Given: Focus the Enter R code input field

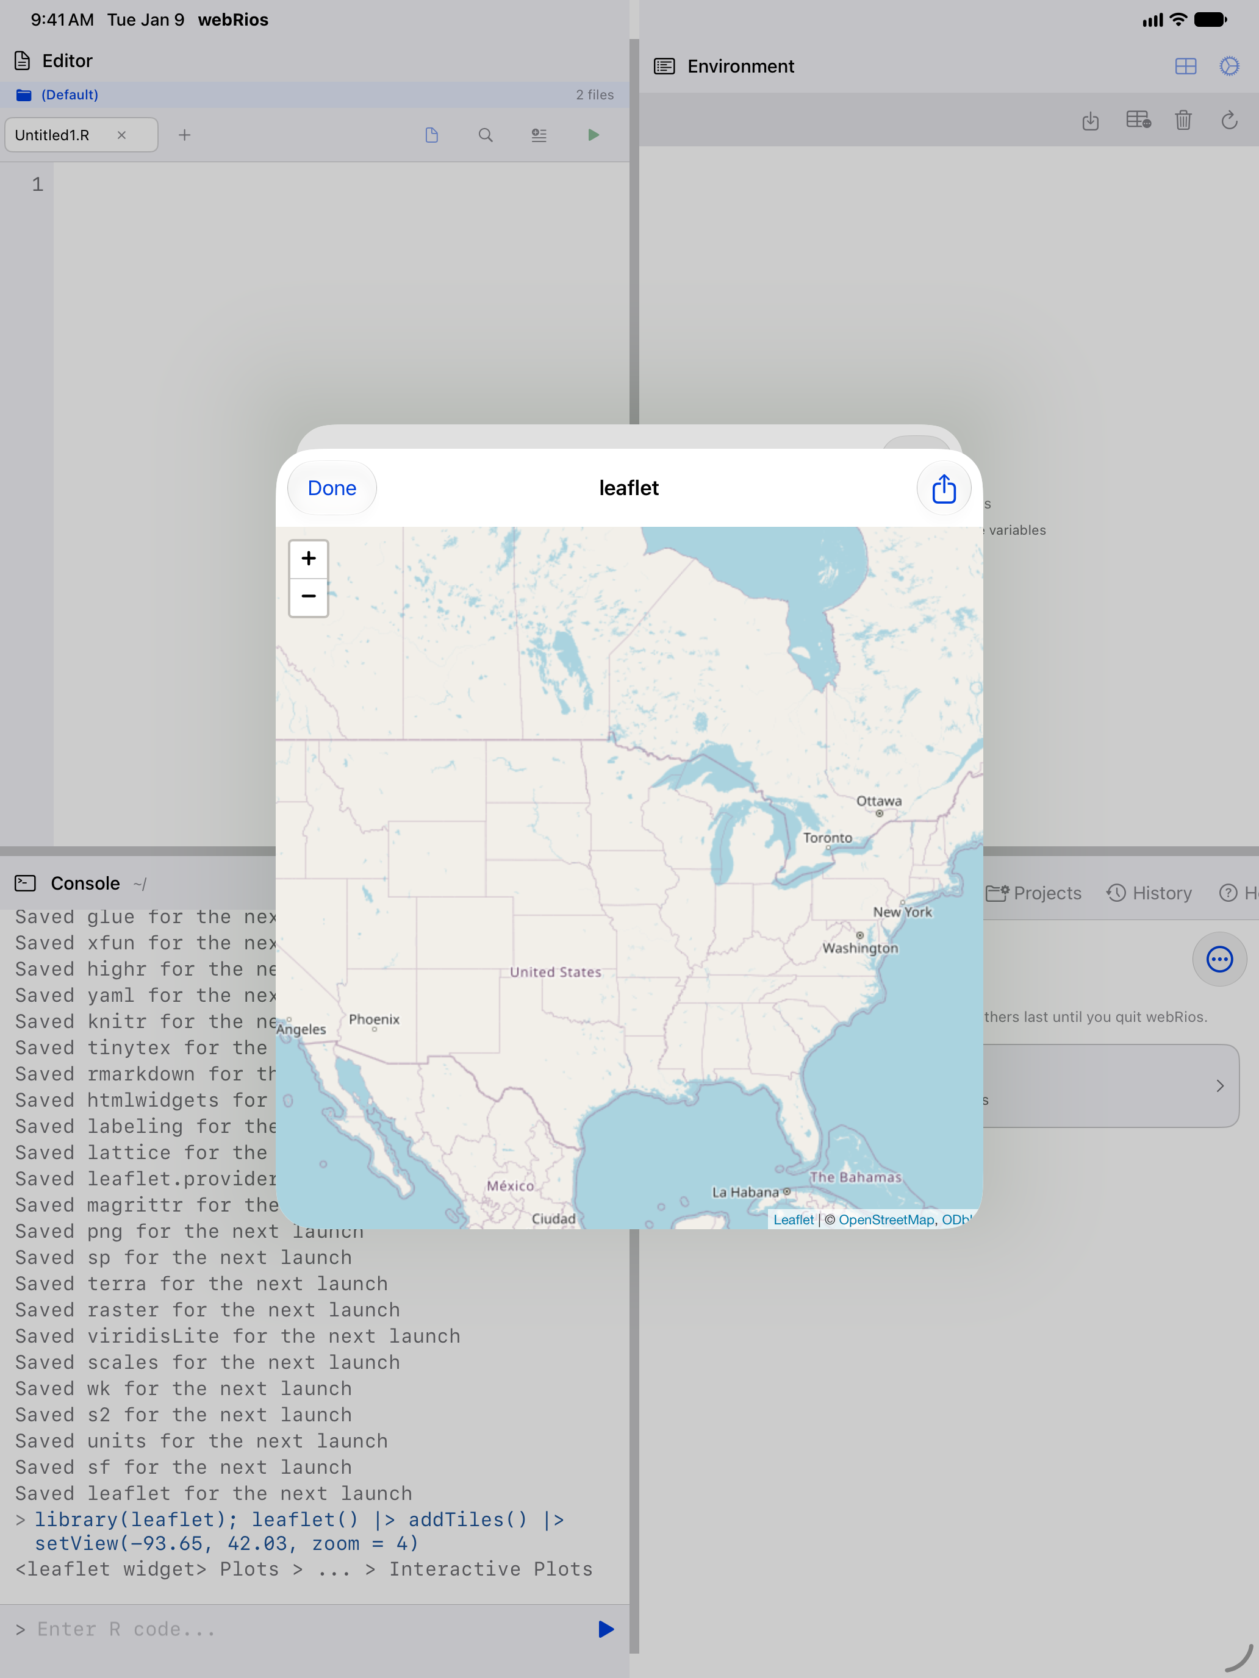Looking at the screenshot, I should pyautogui.click(x=304, y=1629).
